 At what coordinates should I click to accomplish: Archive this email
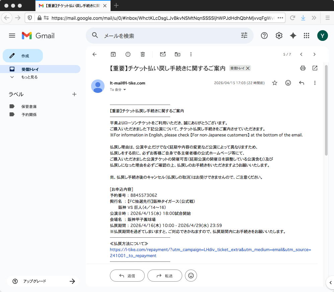[113, 54]
